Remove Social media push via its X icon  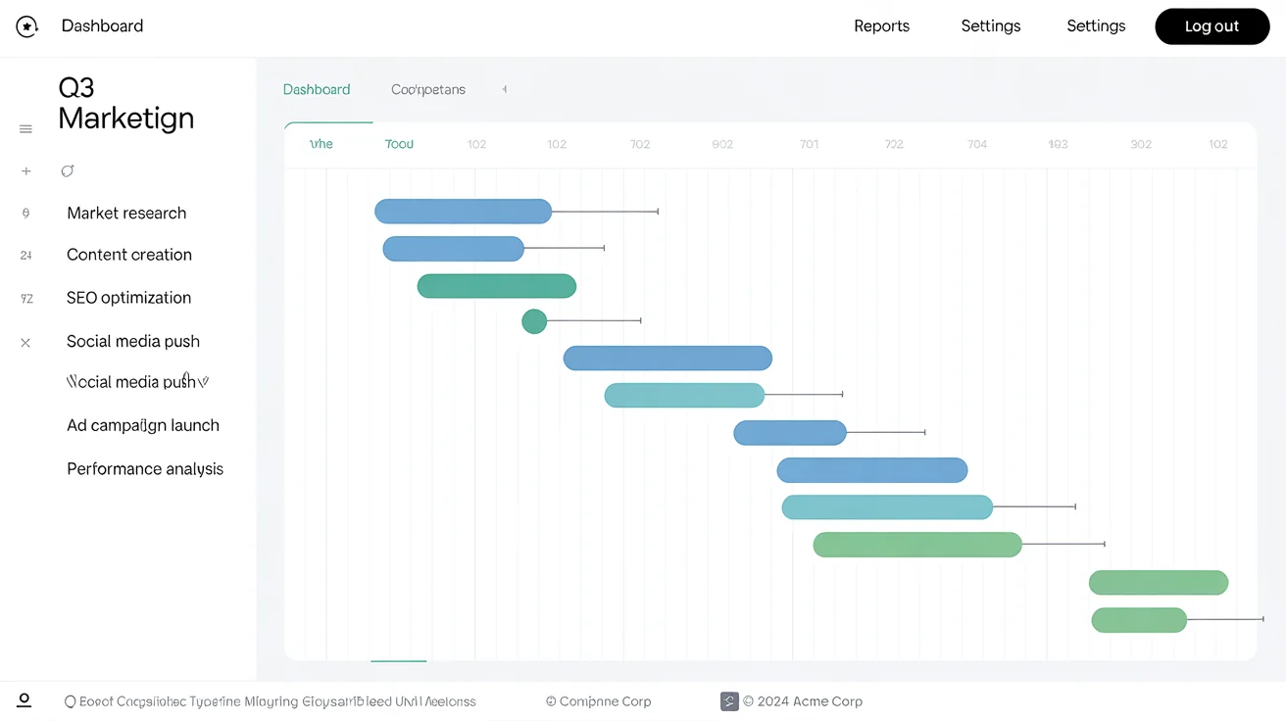tap(25, 342)
